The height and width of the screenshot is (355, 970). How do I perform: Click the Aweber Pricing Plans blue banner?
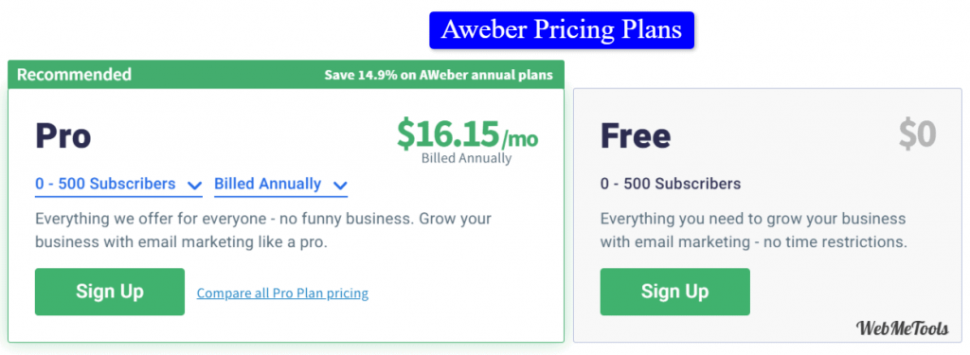(562, 29)
